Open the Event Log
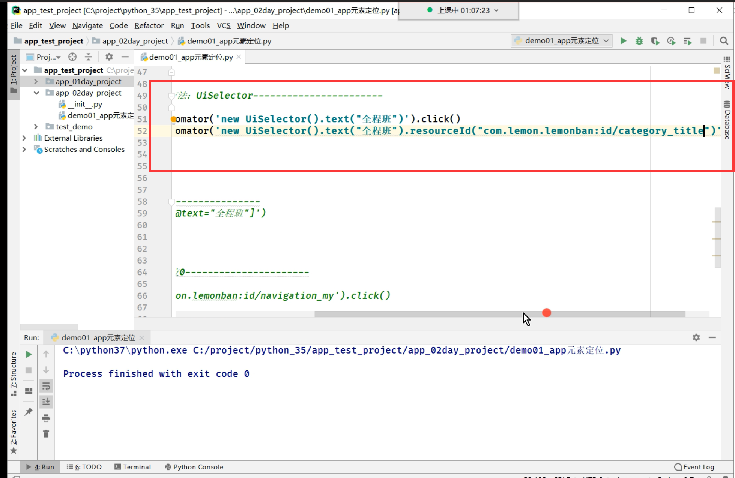This screenshot has height=478, width=735. (x=694, y=467)
